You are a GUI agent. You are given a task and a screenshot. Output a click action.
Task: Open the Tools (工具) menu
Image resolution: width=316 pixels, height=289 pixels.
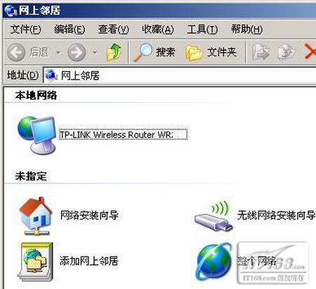click(202, 30)
